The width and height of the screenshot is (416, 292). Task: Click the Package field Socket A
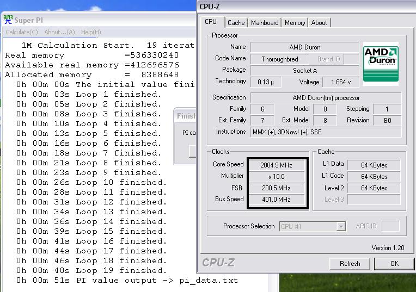coord(304,71)
